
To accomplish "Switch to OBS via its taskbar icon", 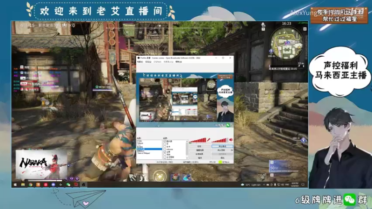I will [x=84, y=184].
